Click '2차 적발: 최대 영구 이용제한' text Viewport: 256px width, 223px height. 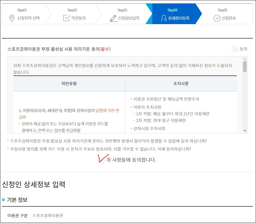[x=160, y=120]
